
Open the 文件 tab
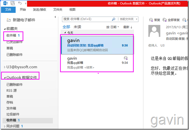point(8,10)
